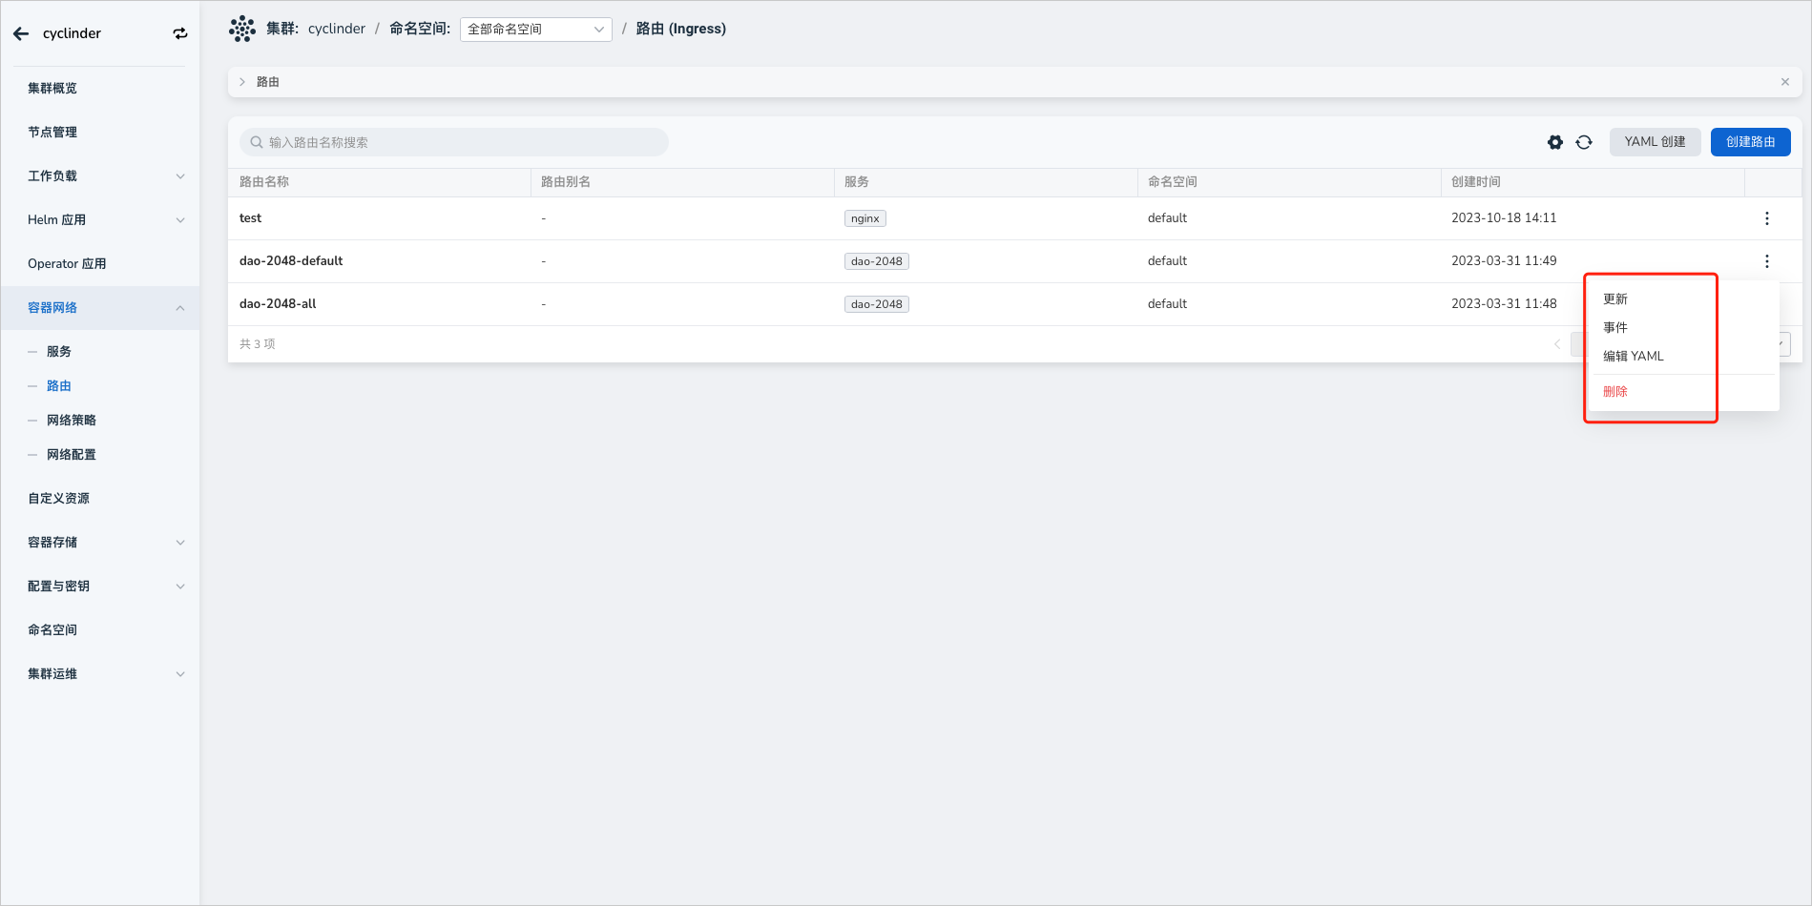Open the namespace dropdown 全部命名空间
The image size is (1812, 906).
point(536,30)
